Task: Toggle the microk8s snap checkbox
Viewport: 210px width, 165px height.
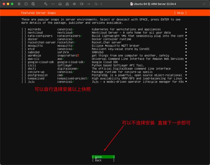Action: [x=24, y=29]
